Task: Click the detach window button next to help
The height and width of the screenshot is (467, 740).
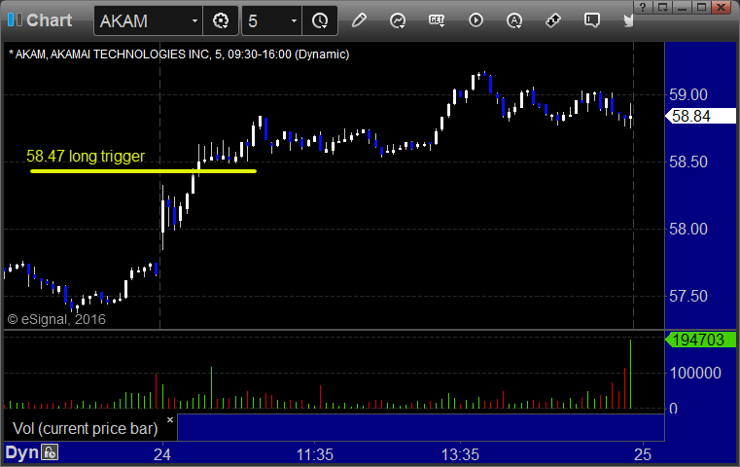Action: coord(662,8)
